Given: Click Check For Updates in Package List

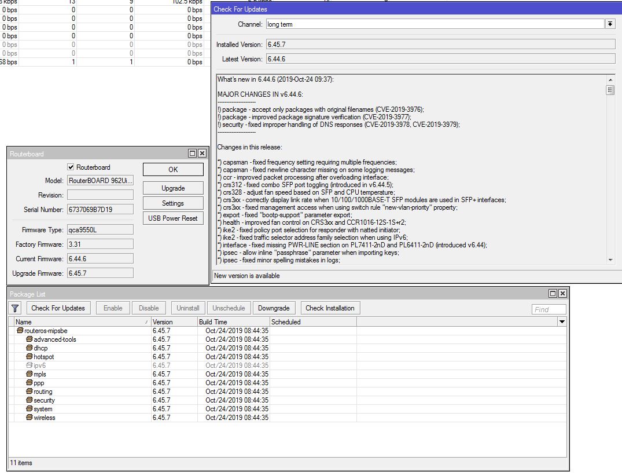Looking at the screenshot, I should click(x=58, y=308).
